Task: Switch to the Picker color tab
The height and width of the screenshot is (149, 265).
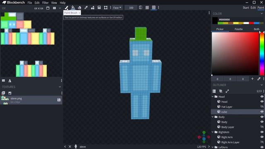Action: pyautogui.click(x=220, y=29)
